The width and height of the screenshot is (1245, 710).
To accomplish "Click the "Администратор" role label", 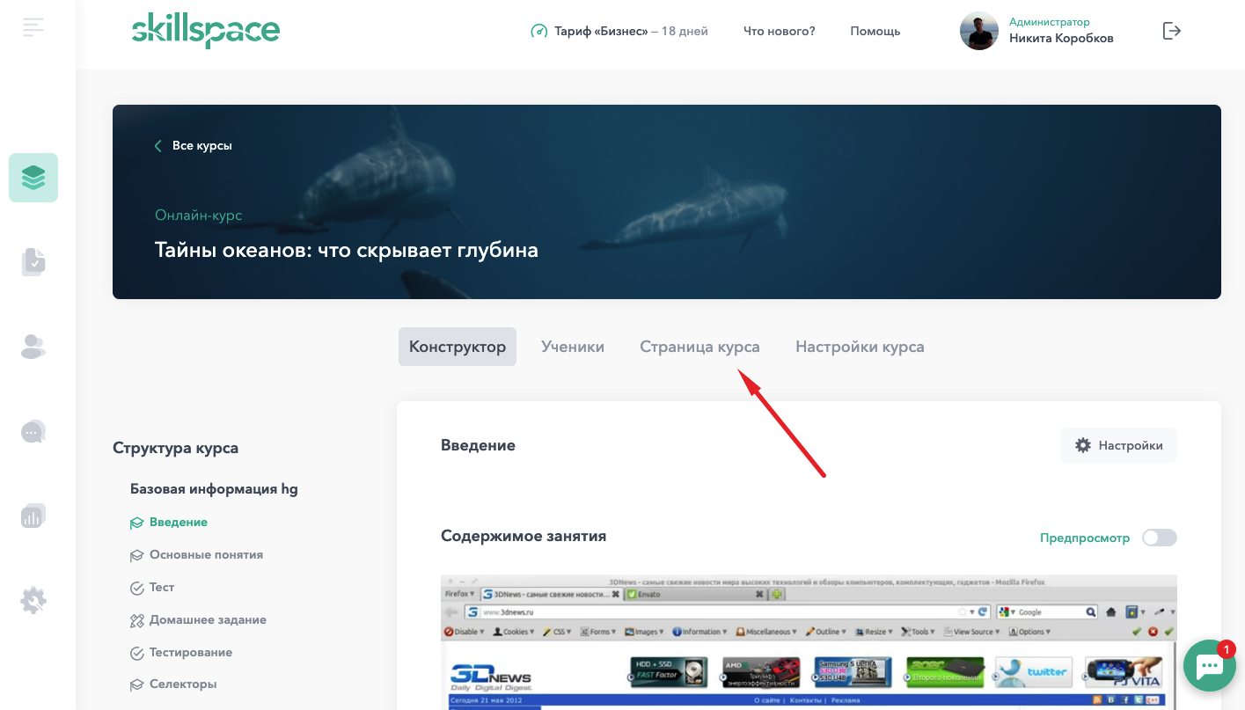I will [x=1050, y=22].
